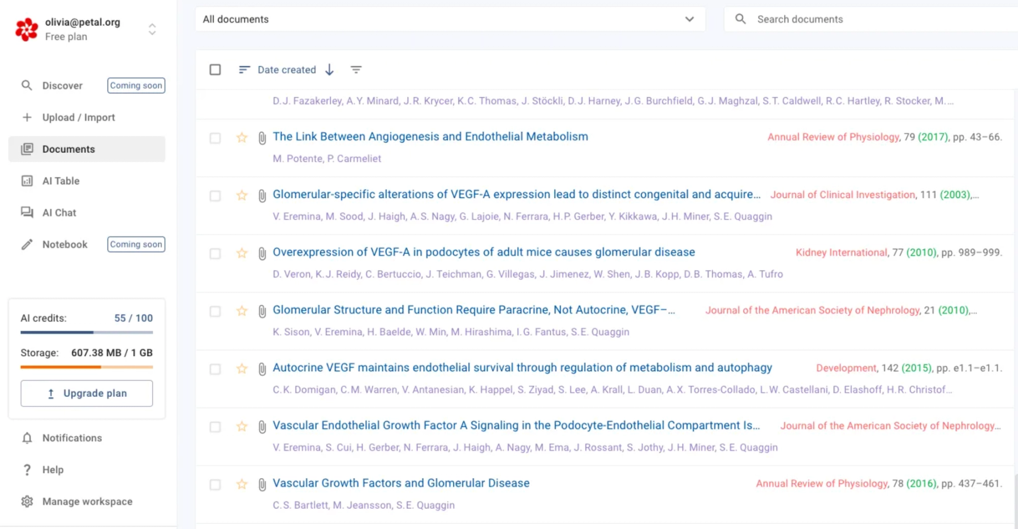Star Overexpression of VEGF-A in podocytes
Image resolution: width=1018 pixels, height=529 pixels.
click(242, 253)
